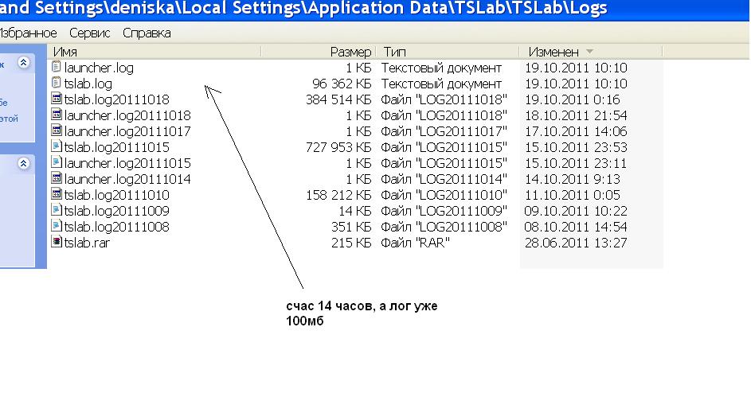The height and width of the screenshot is (397, 751).
Task: Select the launcher.log20111017 file icon
Action: pyautogui.click(x=57, y=131)
